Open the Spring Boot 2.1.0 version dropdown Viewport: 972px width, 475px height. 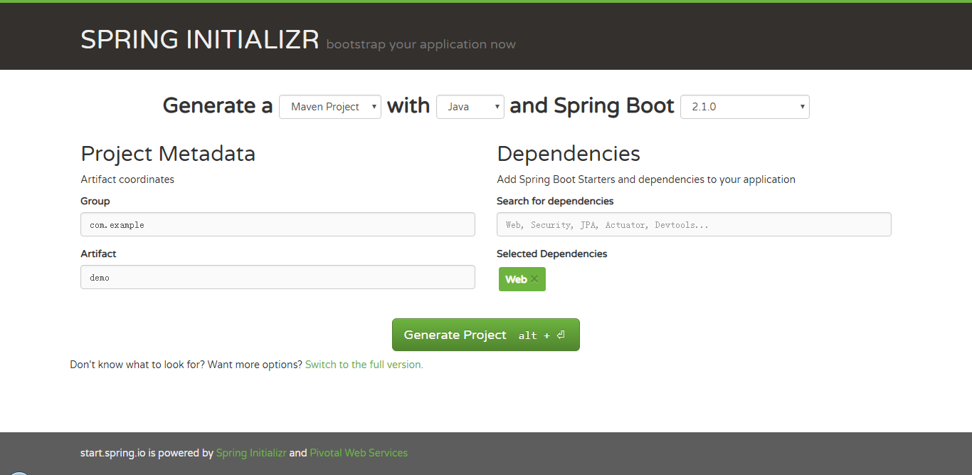pos(744,107)
